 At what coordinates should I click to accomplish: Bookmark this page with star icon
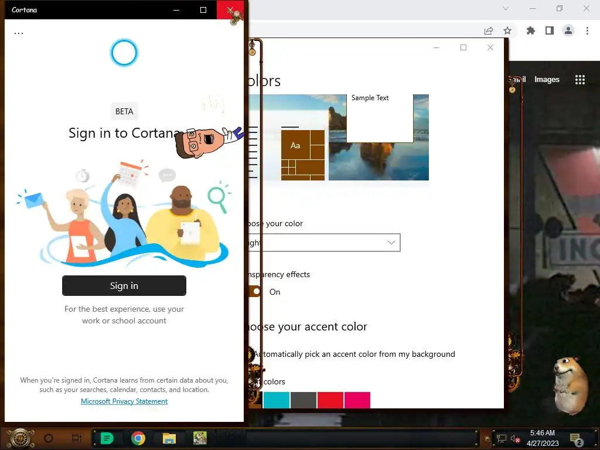click(x=507, y=30)
